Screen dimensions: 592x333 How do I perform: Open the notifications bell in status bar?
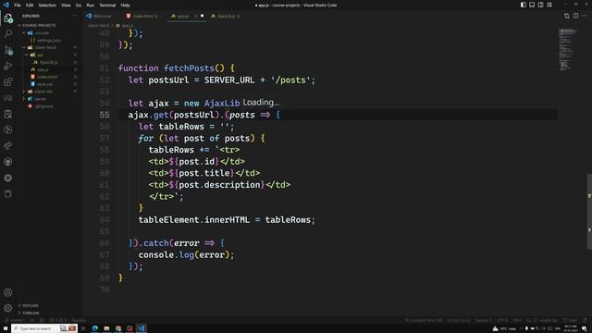click(x=585, y=320)
